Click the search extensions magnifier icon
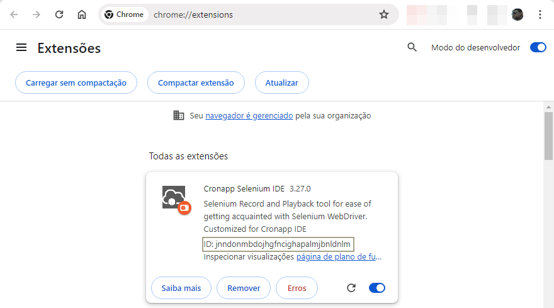The width and height of the screenshot is (554, 308). (412, 47)
